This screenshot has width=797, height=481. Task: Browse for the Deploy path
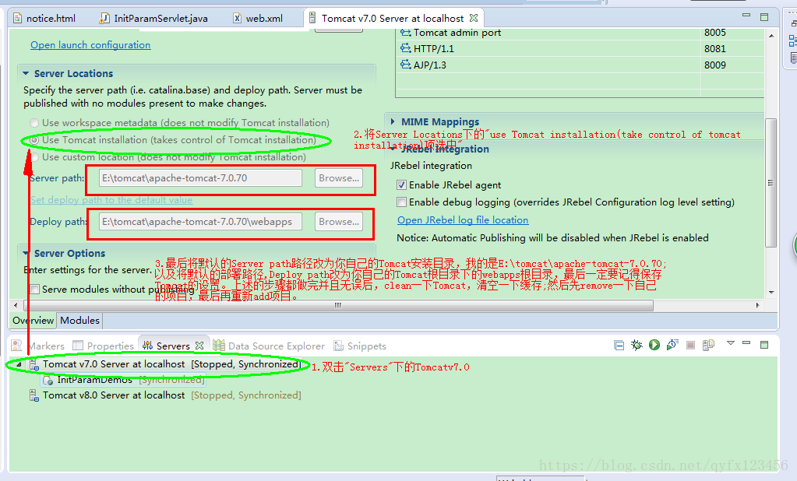(339, 222)
